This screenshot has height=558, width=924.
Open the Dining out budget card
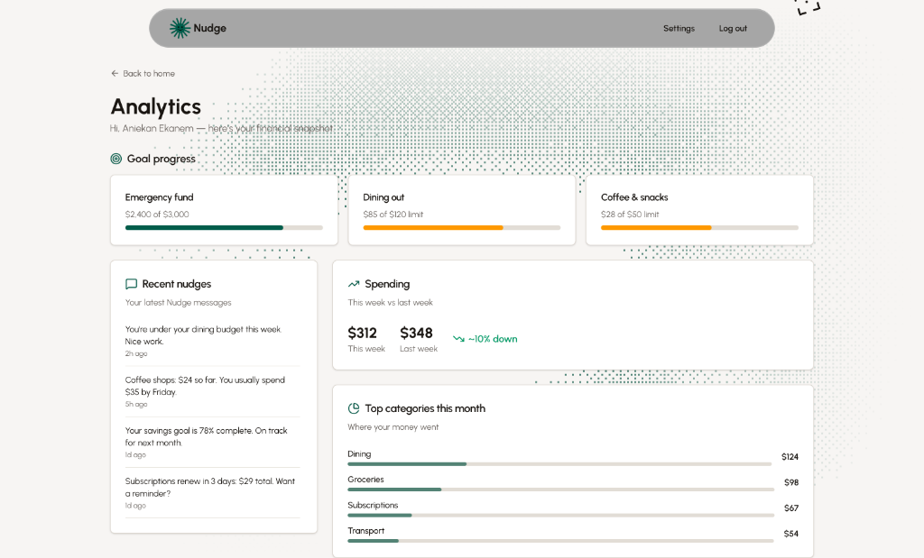click(461, 209)
